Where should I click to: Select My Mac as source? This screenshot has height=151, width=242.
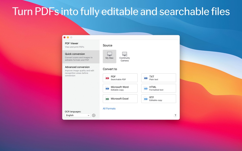110,56
